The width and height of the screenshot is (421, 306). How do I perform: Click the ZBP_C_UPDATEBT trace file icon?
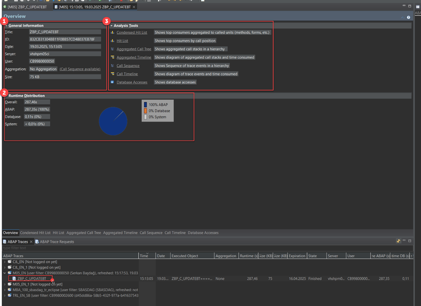click(x=14, y=279)
